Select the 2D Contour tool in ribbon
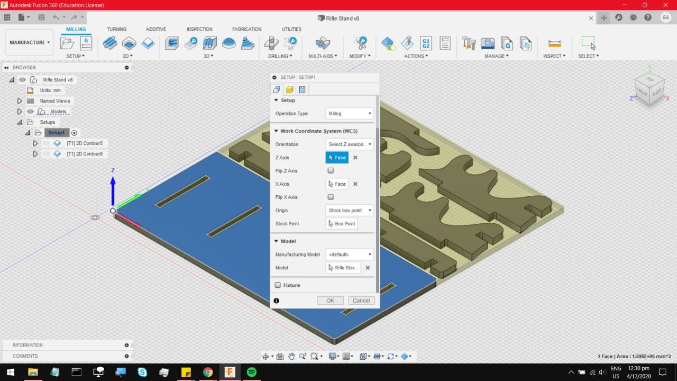This screenshot has height=381, width=677. click(148, 43)
